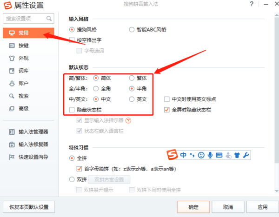Click the repair kit icon beside 输入法修复器
Screen dimensions: 279x217
point(12,145)
